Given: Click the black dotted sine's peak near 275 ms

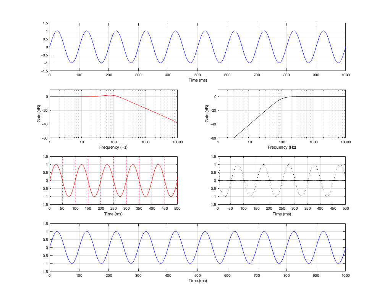Looking at the screenshot, I should [288, 165].
